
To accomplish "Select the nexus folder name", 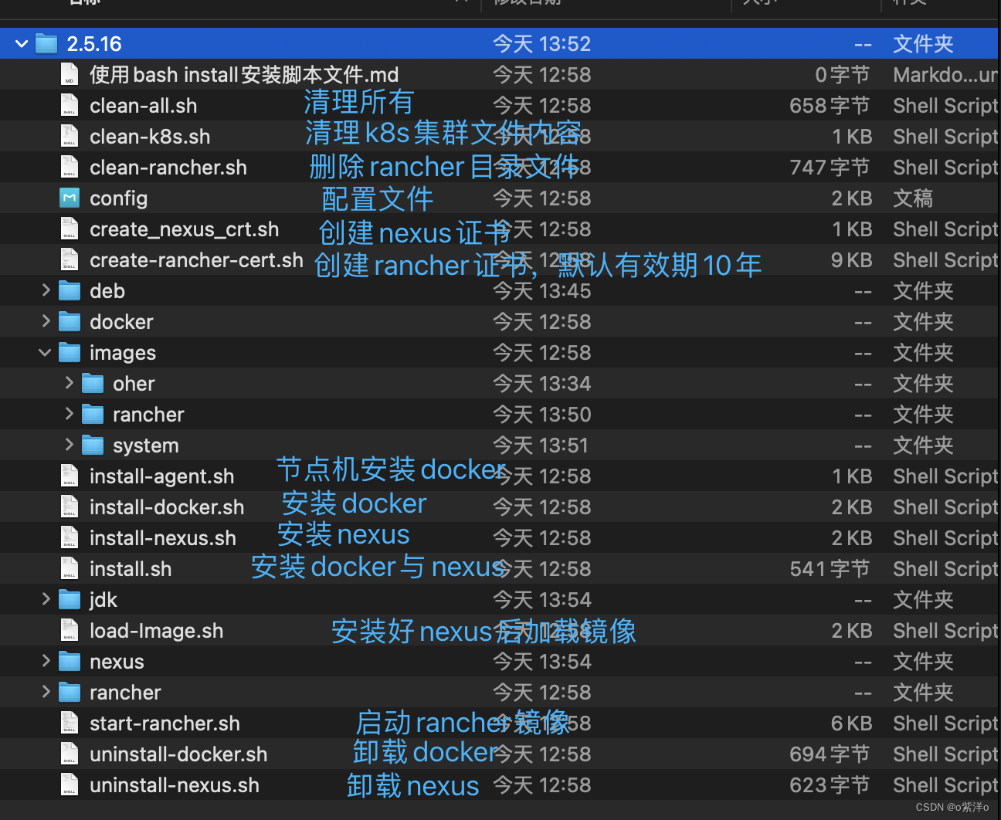I will click(x=117, y=662).
